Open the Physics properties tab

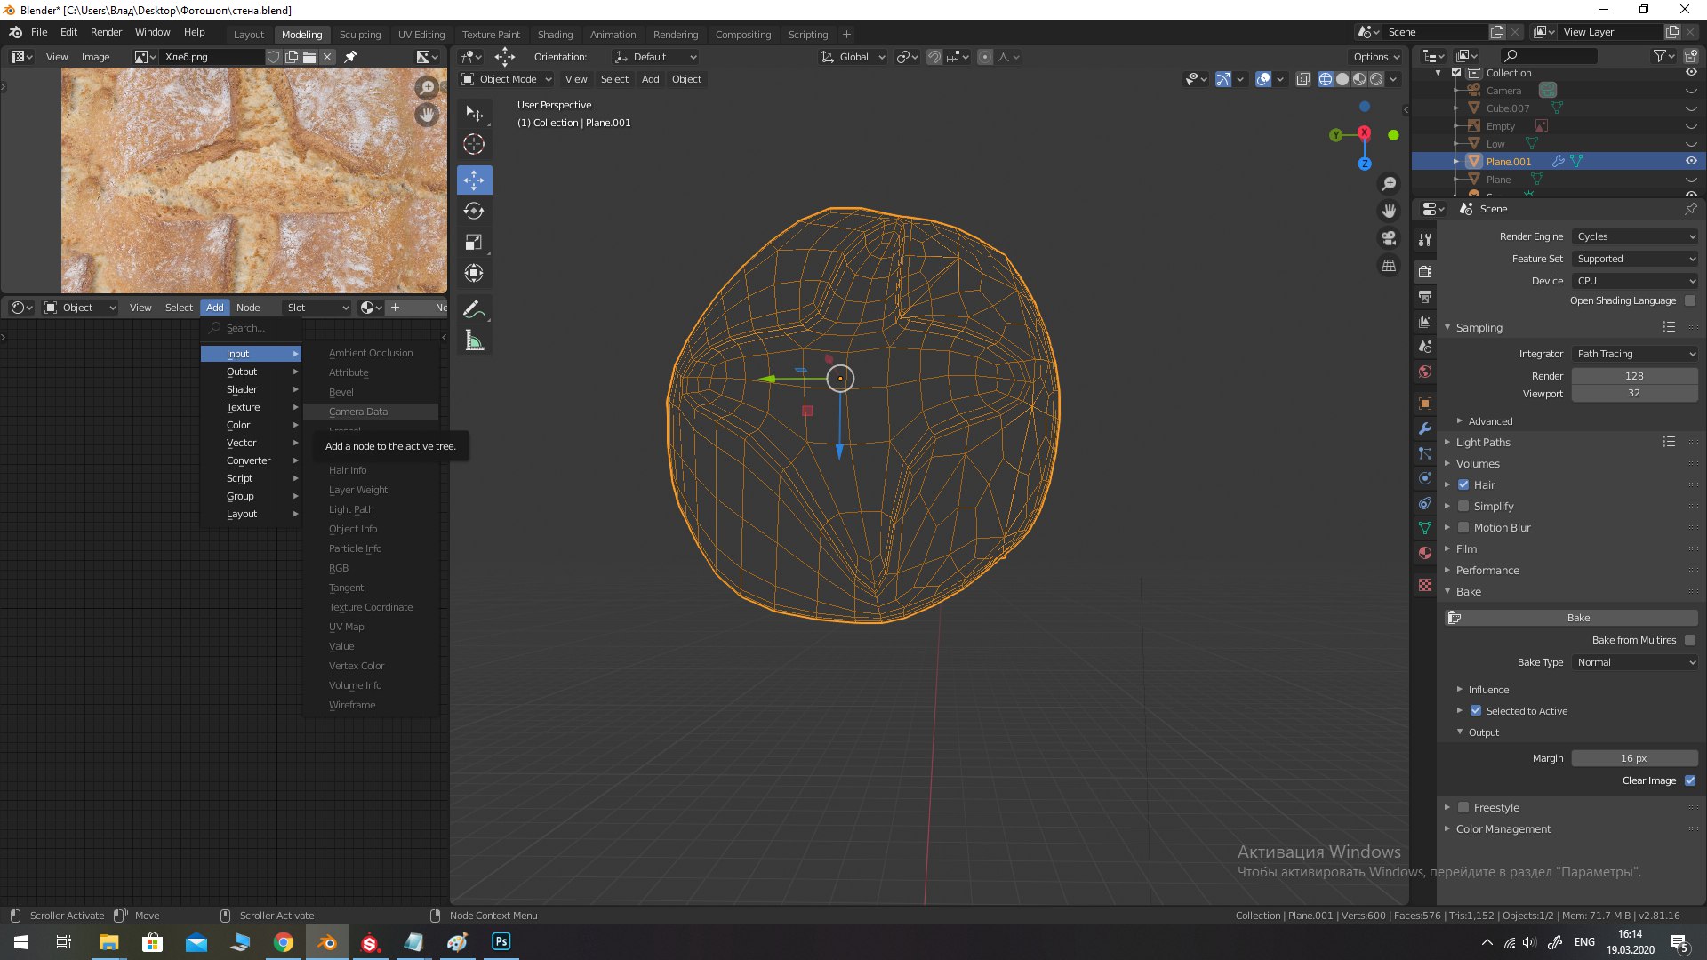pos(1425,478)
